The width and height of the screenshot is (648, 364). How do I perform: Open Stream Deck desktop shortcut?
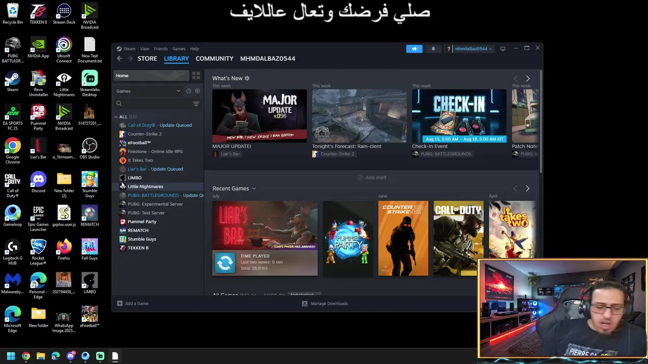click(64, 14)
